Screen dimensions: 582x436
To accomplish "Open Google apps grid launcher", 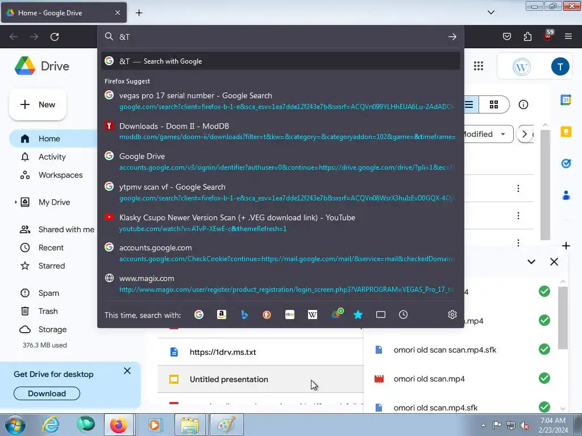I will (479, 66).
